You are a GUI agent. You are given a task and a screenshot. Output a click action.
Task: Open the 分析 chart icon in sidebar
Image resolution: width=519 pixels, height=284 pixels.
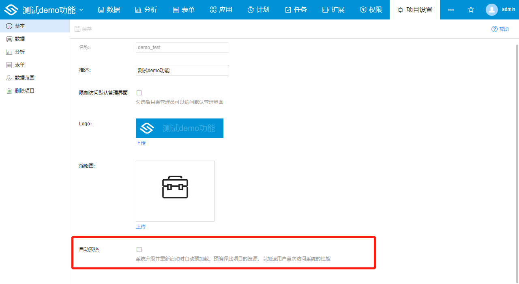9,52
